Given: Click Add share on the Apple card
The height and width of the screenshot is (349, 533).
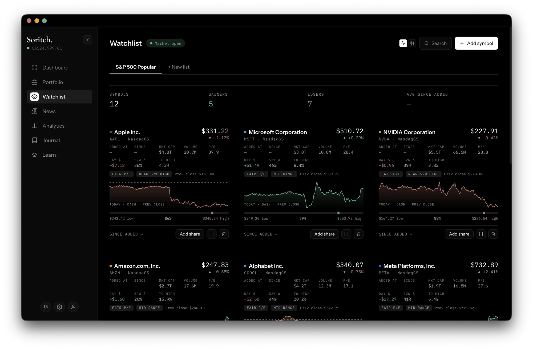Looking at the screenshot, I should (x=190, y=234).
